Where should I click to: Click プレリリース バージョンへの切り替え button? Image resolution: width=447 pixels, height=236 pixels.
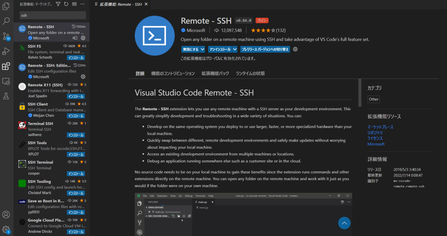[265, 49]
